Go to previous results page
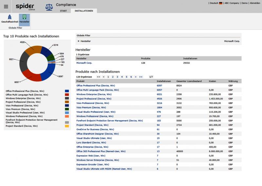Screen dimensions: 262x186 click(x=103, y=77)
